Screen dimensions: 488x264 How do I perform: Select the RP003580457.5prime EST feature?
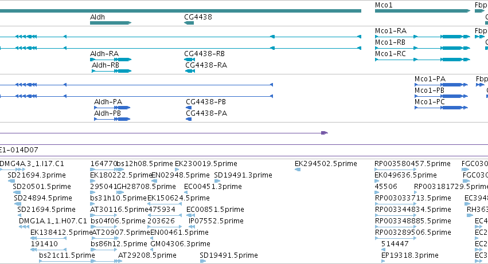click(396, 170)
